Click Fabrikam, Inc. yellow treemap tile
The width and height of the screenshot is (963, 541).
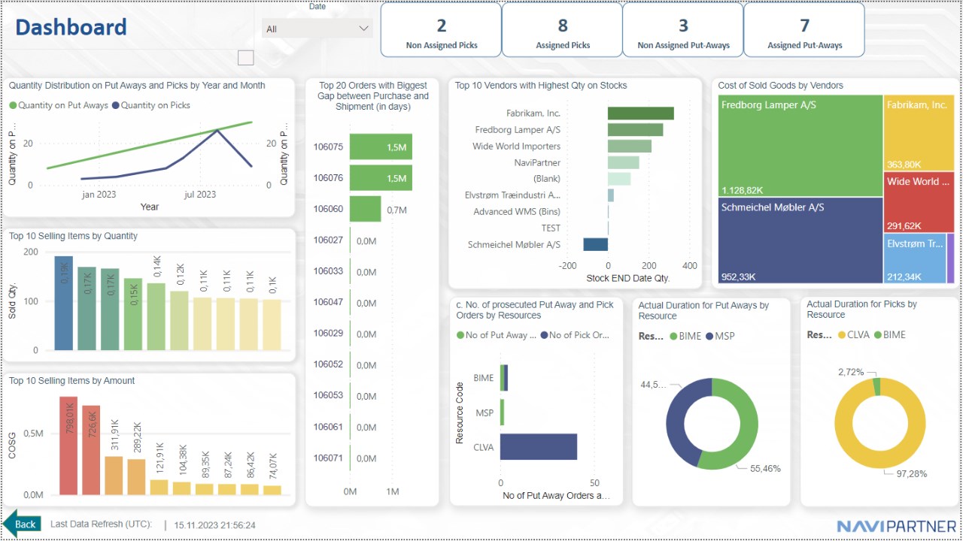pos(919,134)
